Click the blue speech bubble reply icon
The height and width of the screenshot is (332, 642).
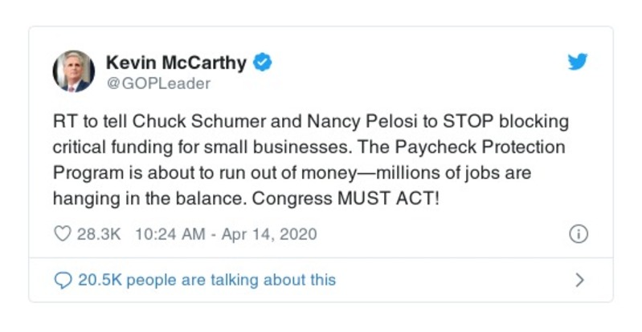(x=63, y=280)
